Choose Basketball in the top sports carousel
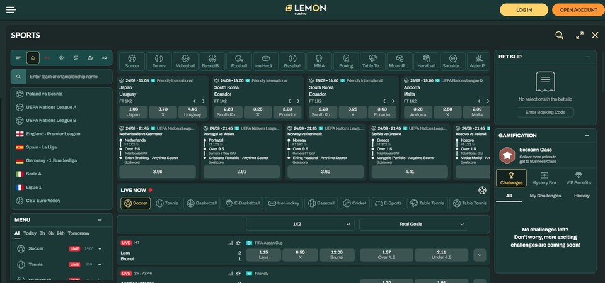The height and width of the screenshot is (283, 605). pyautogui.click(x=212, y=62)
